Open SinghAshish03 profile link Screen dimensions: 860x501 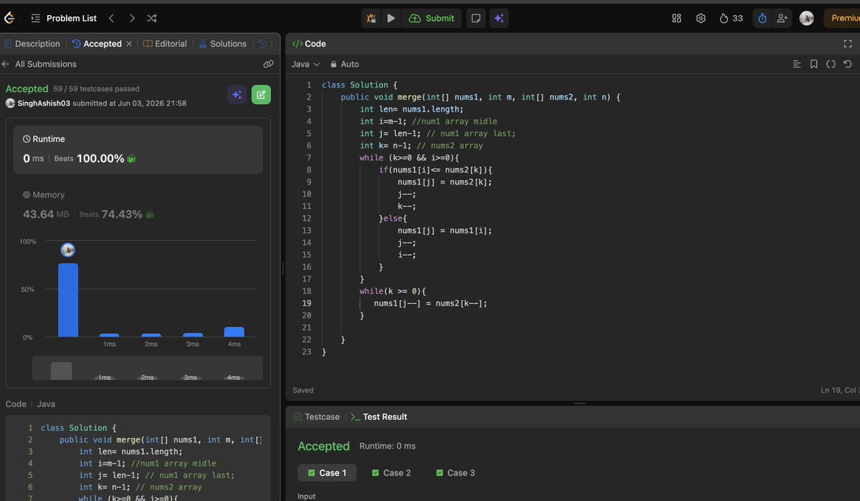[43, 103]
